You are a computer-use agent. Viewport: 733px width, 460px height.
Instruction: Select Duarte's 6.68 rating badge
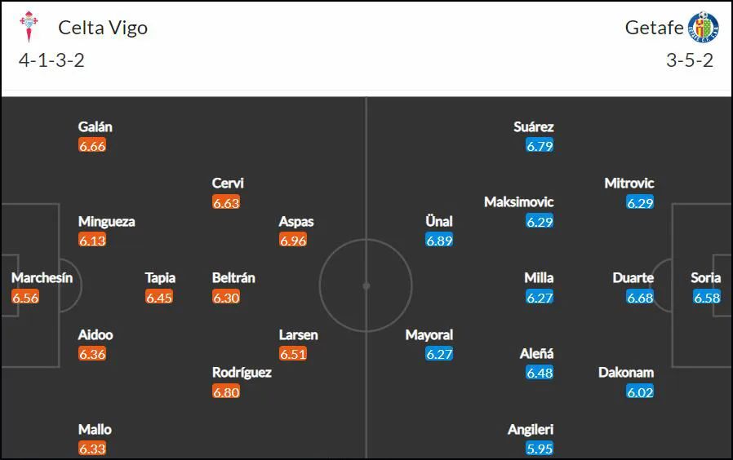(x=640, y=297)
